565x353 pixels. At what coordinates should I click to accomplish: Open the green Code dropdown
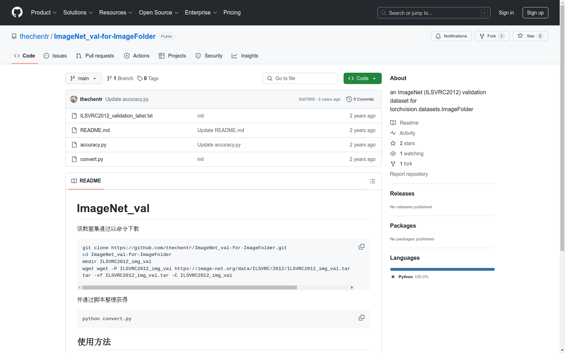362,78
